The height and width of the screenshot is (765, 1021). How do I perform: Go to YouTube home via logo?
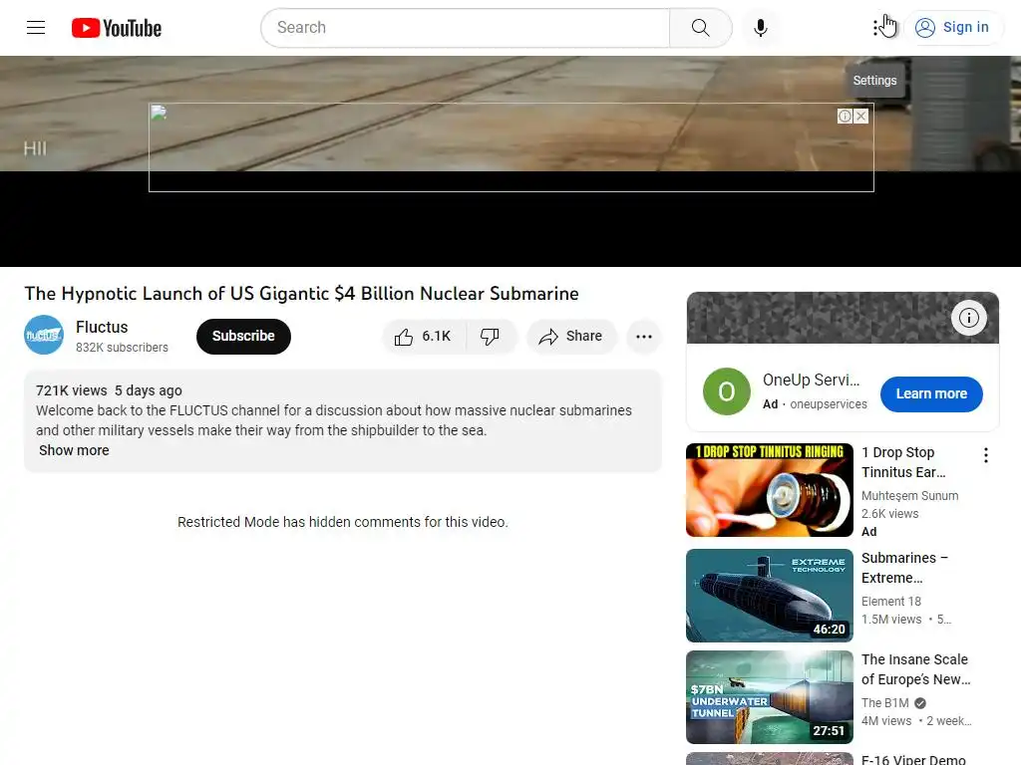coord(117,28)
